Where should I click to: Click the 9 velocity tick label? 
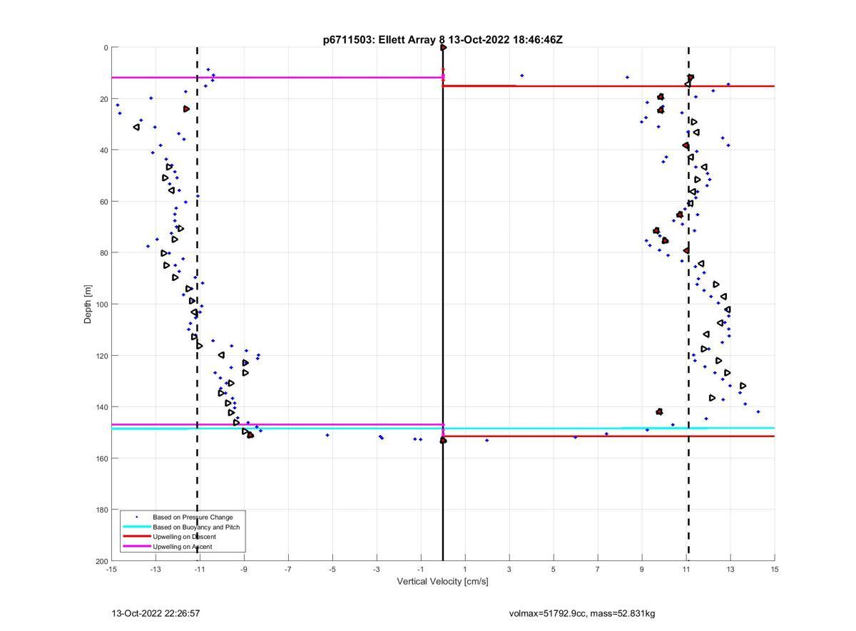click(642, 570)
